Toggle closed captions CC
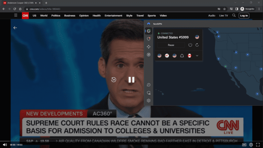Image resolution: width=263 pixels, height=148 pixels. [244, 145]
